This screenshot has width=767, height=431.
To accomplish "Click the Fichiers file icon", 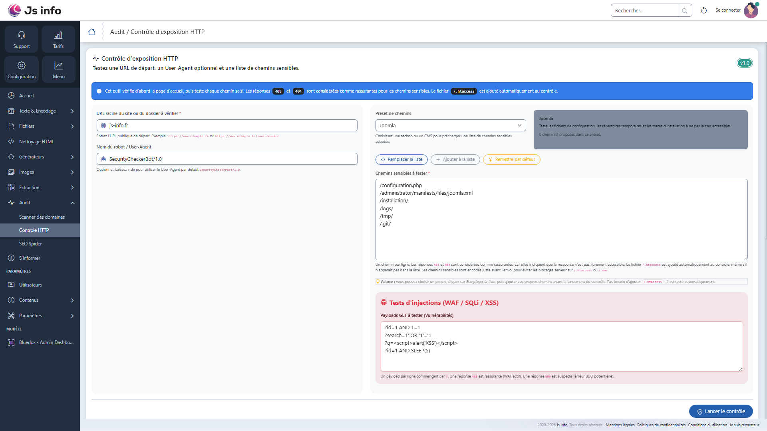I will [x=11, y=126].
